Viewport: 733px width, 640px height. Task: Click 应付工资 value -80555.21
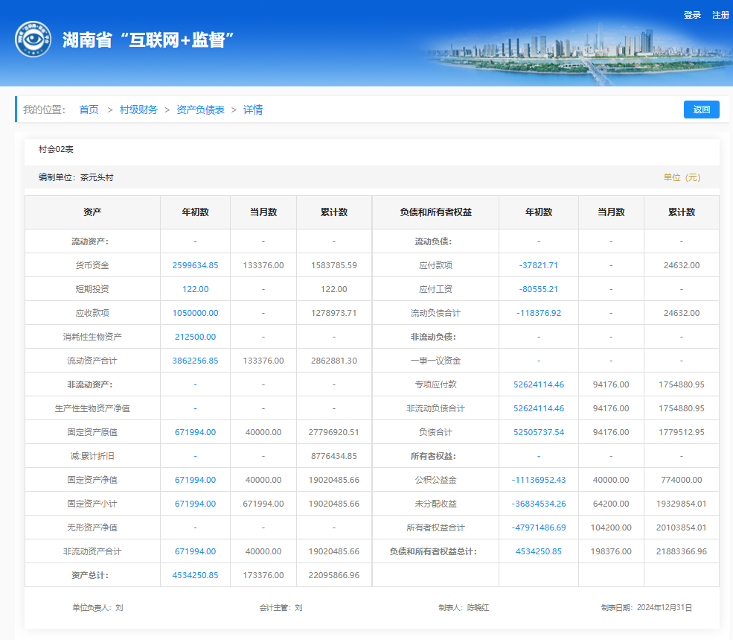coord(539,289)
